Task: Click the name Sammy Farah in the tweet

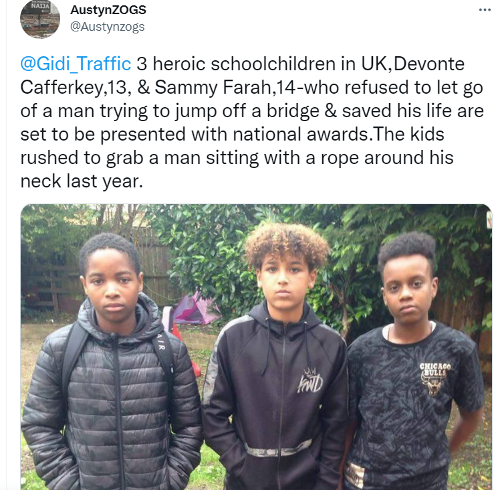Action: tap(213, 87)
